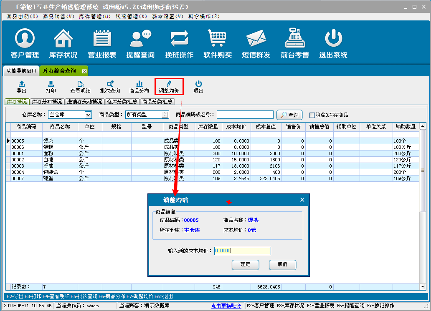The height and width of the screenshot is (311, 431).
Task: Expand the 仓库名称 dropdown
Action: (88, 115)
